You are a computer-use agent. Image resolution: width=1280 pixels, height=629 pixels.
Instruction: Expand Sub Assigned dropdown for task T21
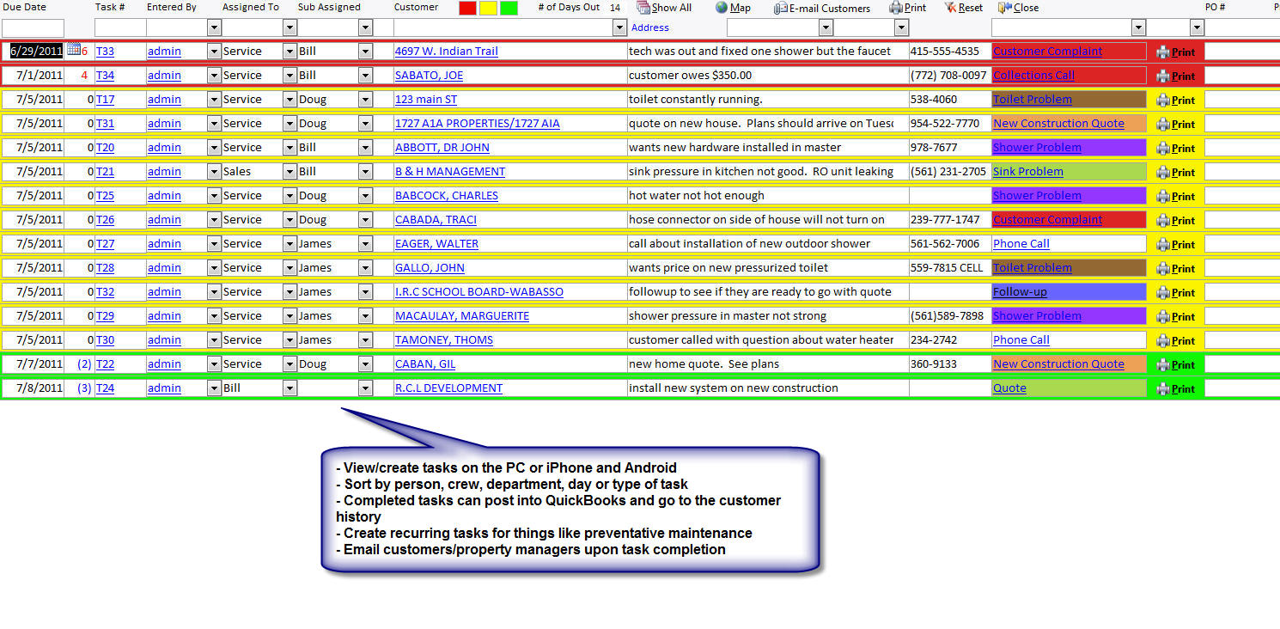tap(365, 172)
